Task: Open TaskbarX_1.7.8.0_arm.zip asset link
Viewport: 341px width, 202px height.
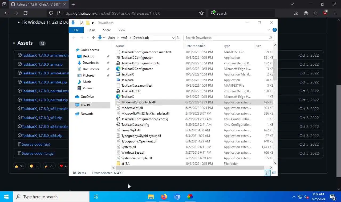Action: click(42, 64)
